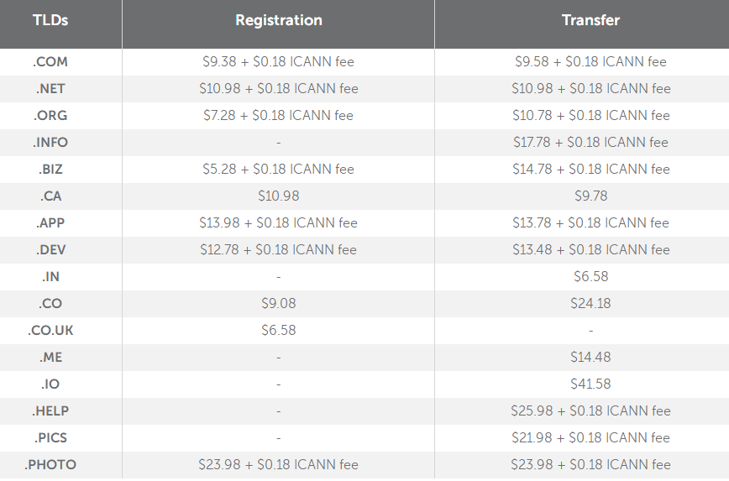729x481 pixels.
Task: Click ICANN link in .HELP transfer price
Action: click(627, 410)
